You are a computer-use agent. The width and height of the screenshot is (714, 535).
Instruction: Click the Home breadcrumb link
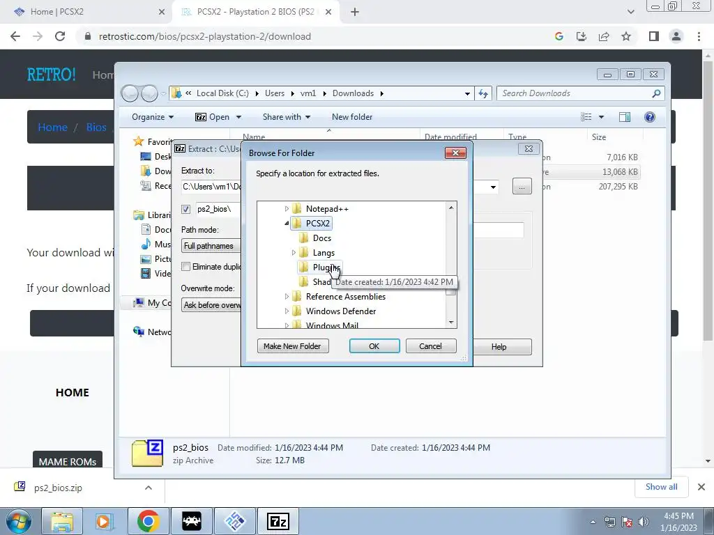click(x=52, y=127)
